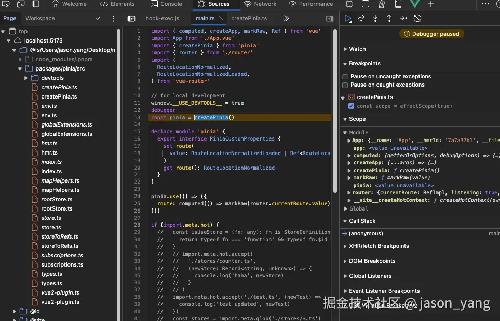Toggle the file navigator sidebar icon

coord(131,18)
